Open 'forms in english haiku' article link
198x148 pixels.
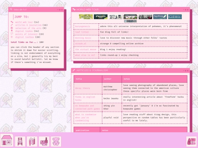click(85, 98)
